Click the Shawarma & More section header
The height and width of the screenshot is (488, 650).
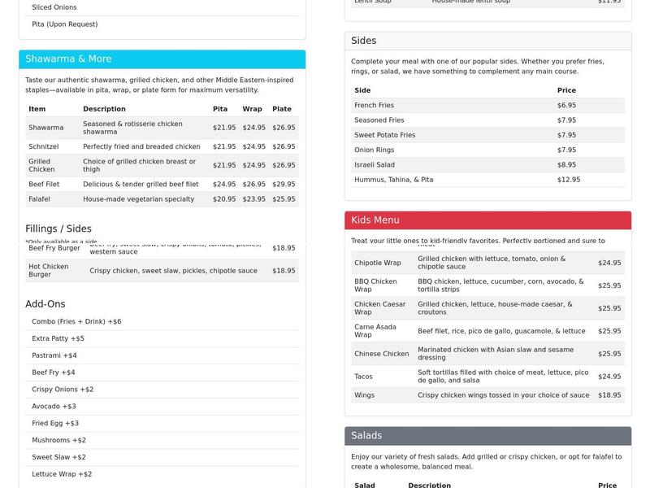162,59
